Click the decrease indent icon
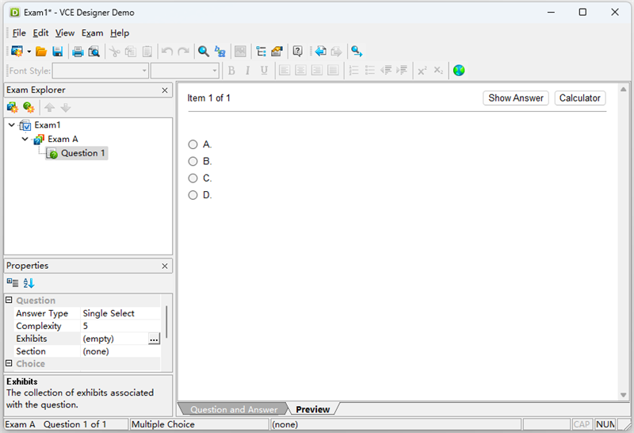Image resolution: width=634 pixels, height=433 pixels. [386, 71]
